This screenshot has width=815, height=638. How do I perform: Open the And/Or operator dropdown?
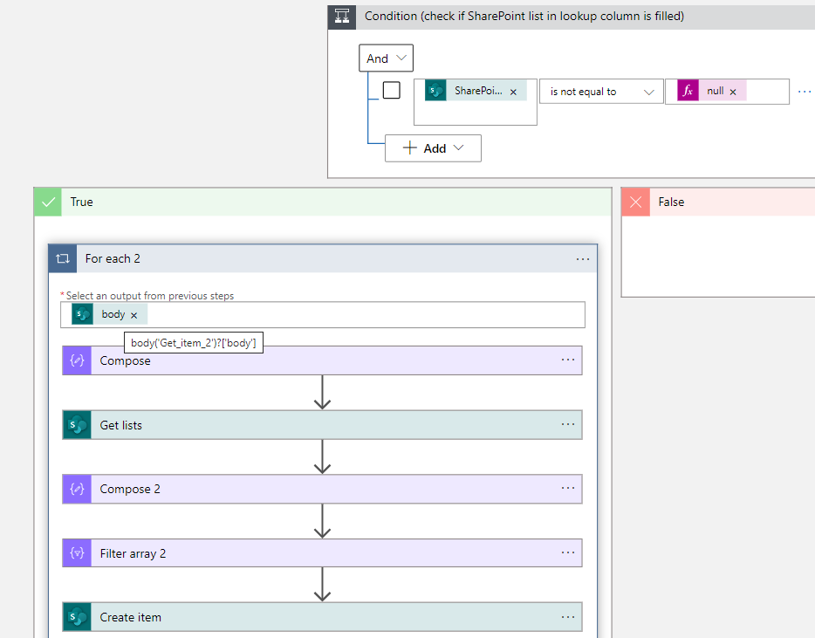pyautogui.click(x=387, y=58)
